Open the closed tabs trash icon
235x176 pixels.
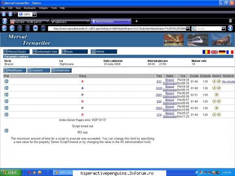pyautogui.click(x=231, y=21)
